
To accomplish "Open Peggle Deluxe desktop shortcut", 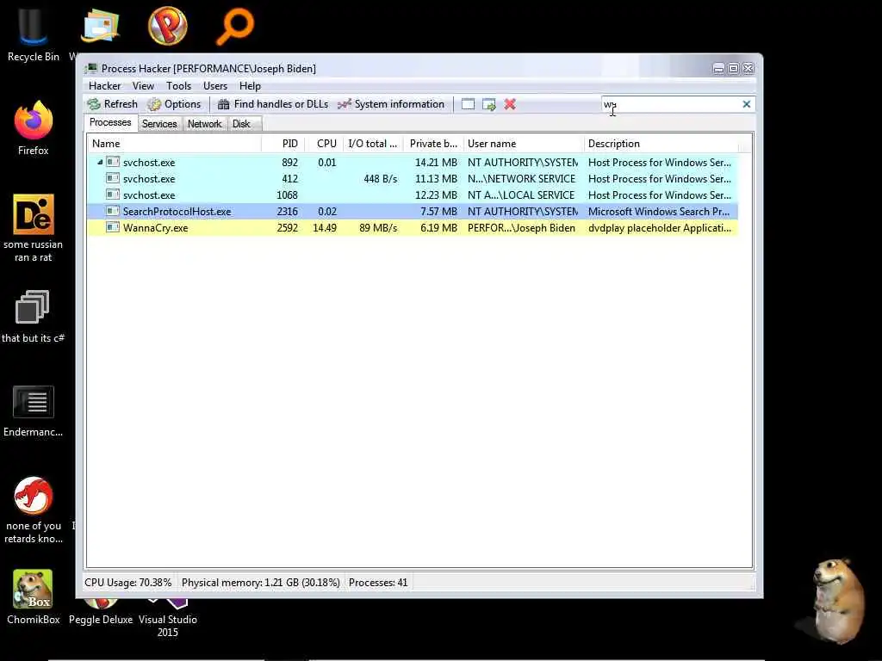I will click(101, 613).
